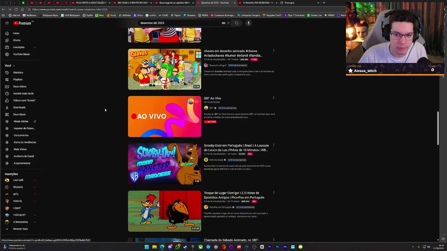This screenshot has height=251, width=447.
Task: Open Steam from the taskbar
Action: (185, 247)
